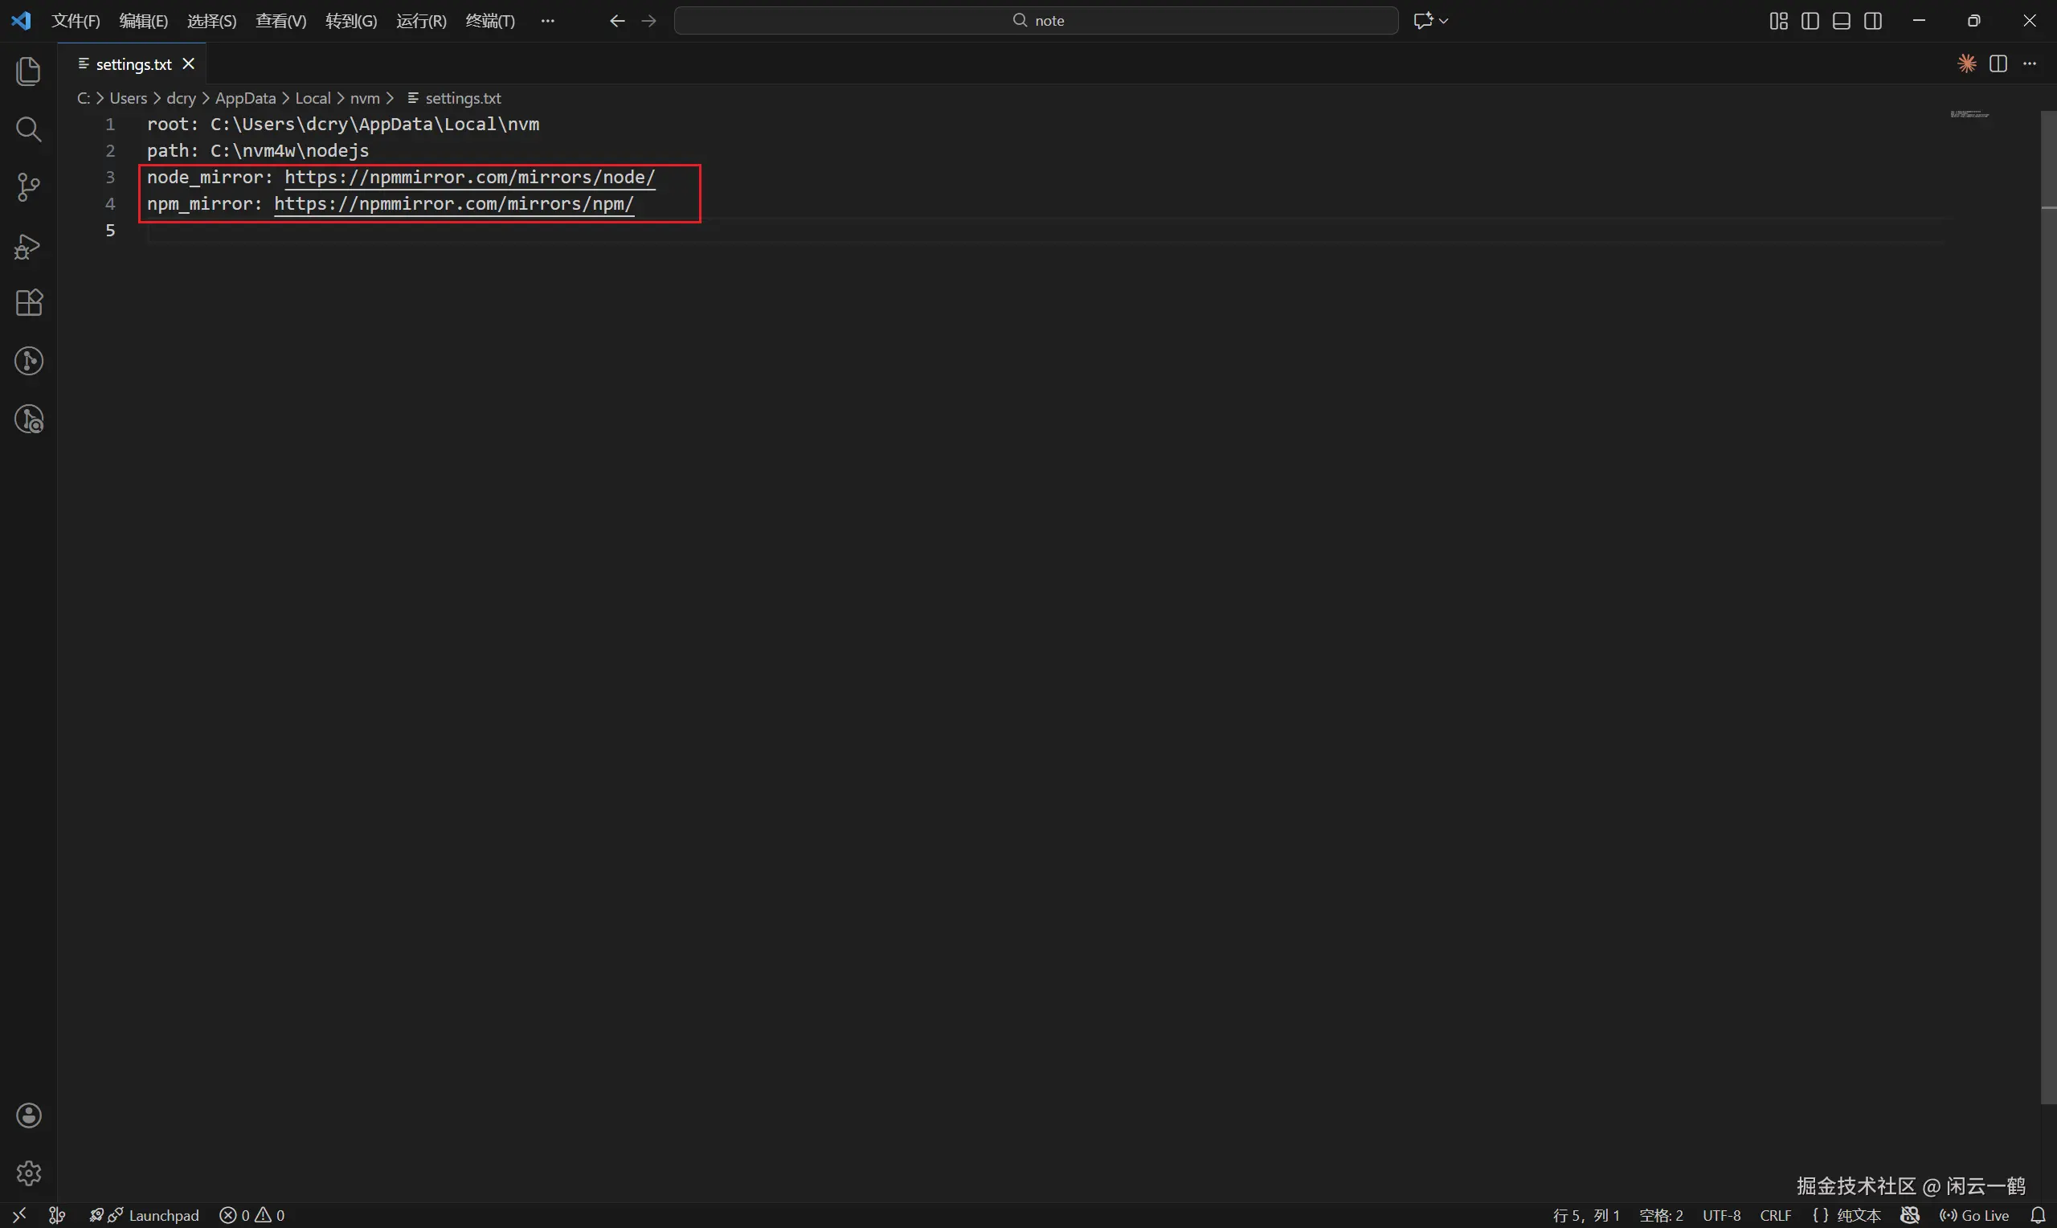The width and height of the screenshot is (2057, 1228).
Task: Open editor More Actions ellipsis menu
Action: (x=2030, y=63)
